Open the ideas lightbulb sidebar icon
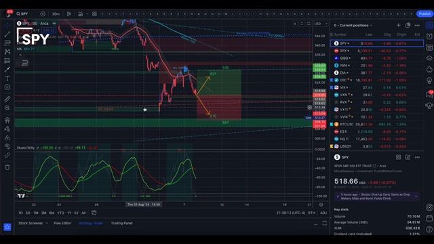The height and width of the screenshot is (244, 434). [429, 80]
